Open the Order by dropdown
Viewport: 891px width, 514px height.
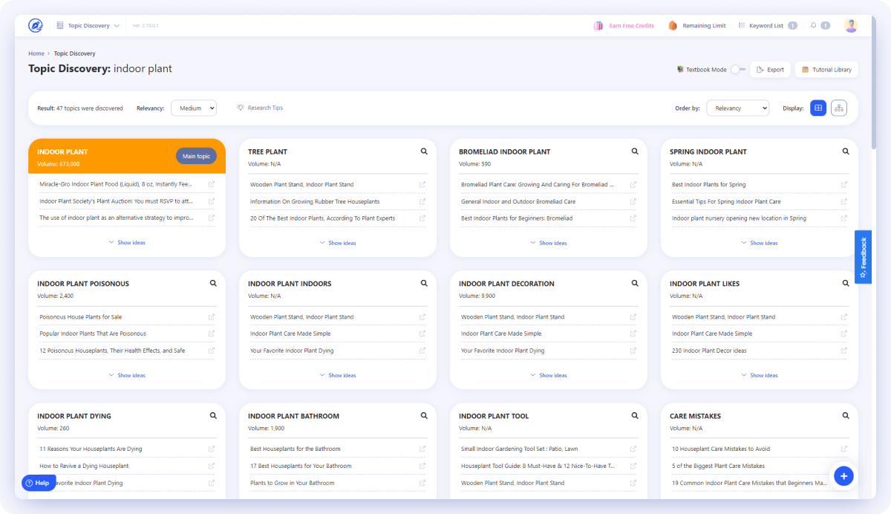(737, 108)
